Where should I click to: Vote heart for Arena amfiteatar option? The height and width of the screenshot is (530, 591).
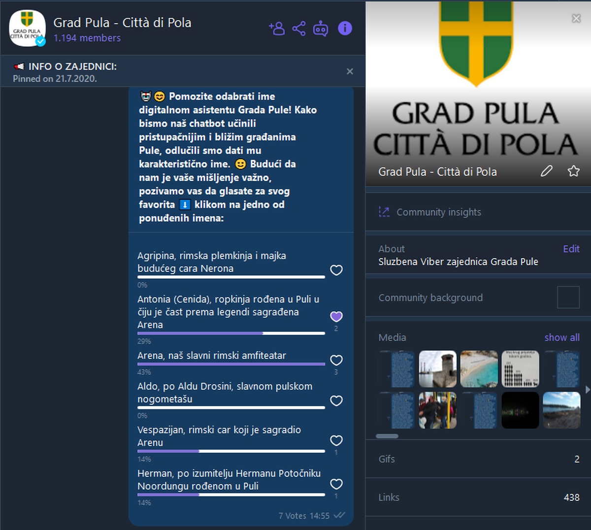coord(336,360)
